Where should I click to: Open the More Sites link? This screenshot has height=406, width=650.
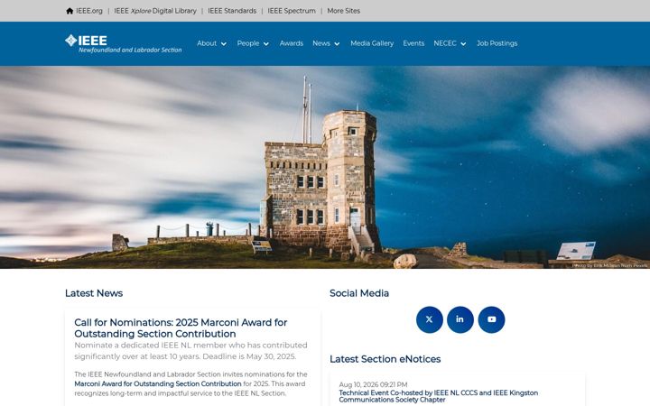coord(344,11)
